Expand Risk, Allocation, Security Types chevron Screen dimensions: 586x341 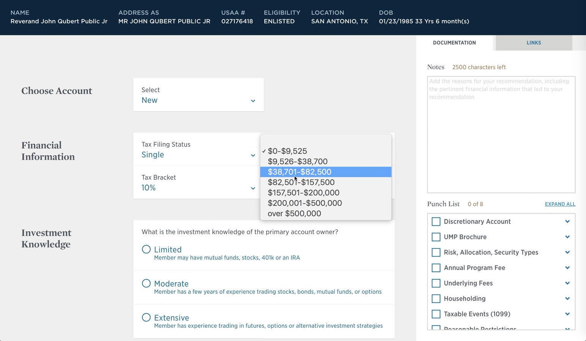pos(567,253)
